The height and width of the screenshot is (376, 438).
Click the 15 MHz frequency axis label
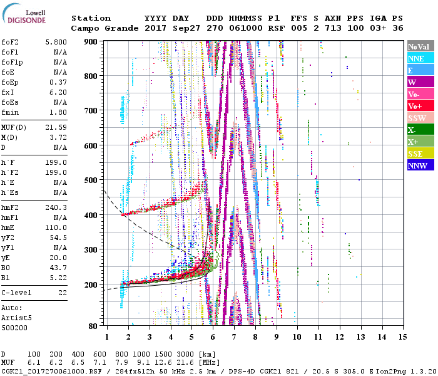click(402, 337)
